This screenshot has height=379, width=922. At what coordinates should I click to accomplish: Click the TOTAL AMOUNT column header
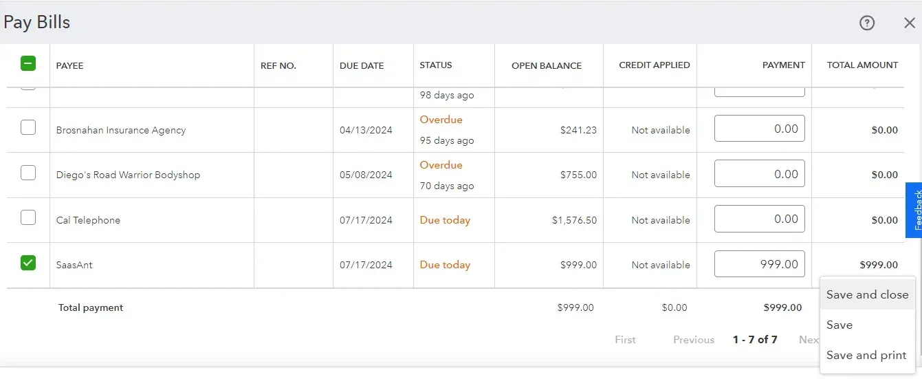(863, 65)
